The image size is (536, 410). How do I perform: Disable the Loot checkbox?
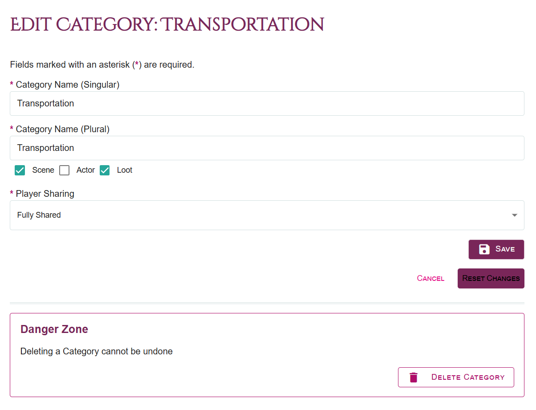click(x=104, y=170)
